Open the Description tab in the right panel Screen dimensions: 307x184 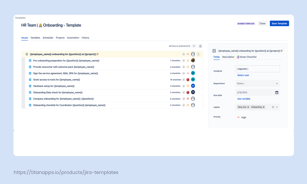coord(228,57)
